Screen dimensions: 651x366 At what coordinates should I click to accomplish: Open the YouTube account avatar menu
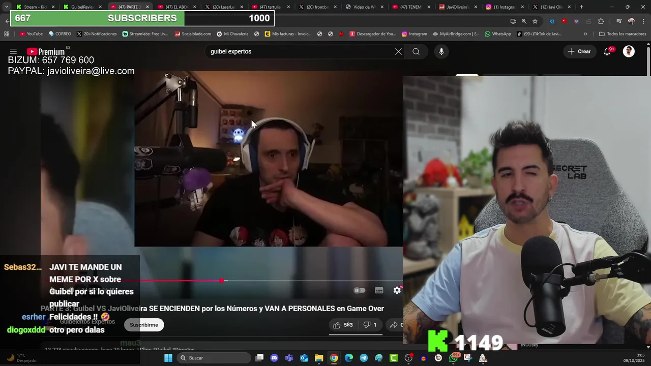pyautogui.click(x=629, y=51)
